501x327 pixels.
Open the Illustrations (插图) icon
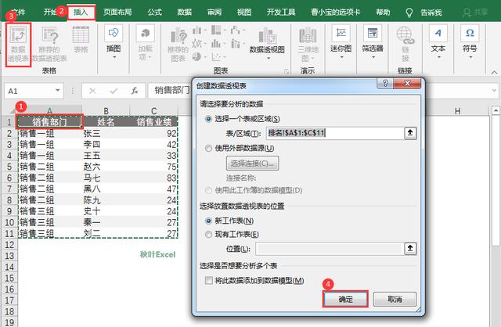tap(114, 43)
